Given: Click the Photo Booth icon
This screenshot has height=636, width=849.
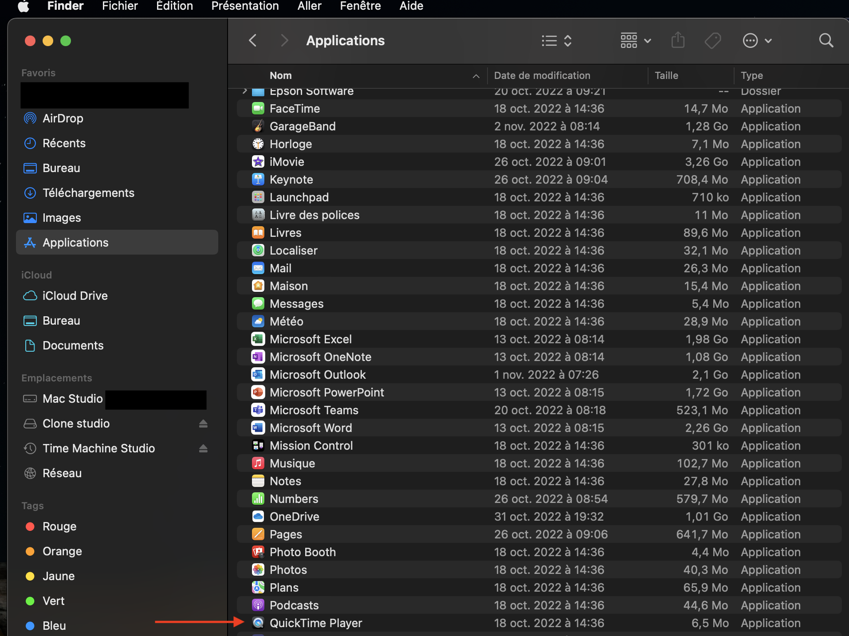Looking at the screenshot, I should point(258,552).
